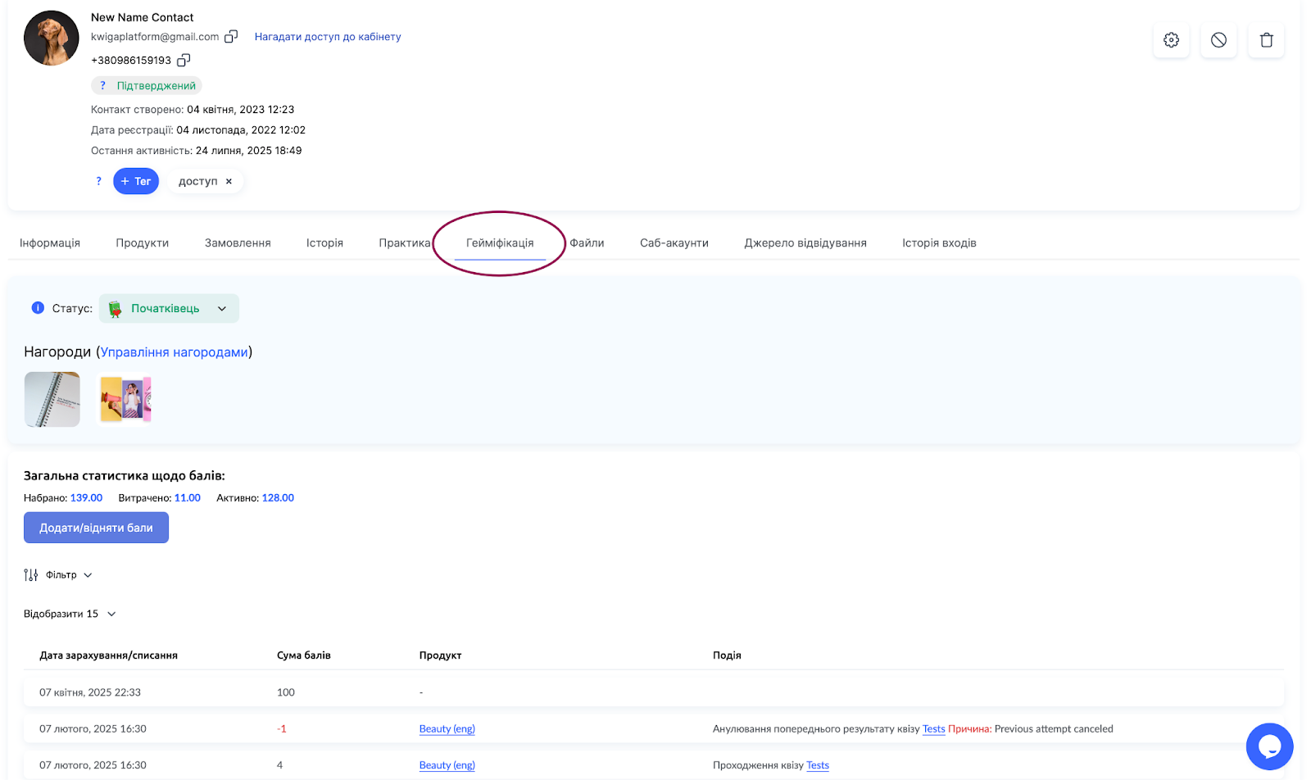Click the question mark beside tags
Screen dimensions: 1311x780
[x=98, y=181]
